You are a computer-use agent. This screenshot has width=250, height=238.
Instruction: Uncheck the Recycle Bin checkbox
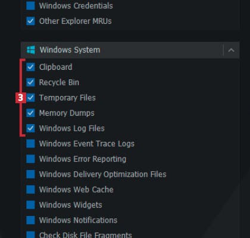30,82
